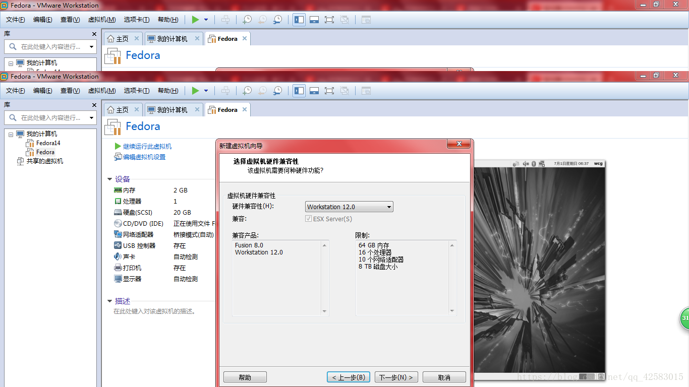Viewport: 689px width, 387px height.
Task: Collapse the 我的计算机 tree node in the front window
Action: tap(11, 134)
